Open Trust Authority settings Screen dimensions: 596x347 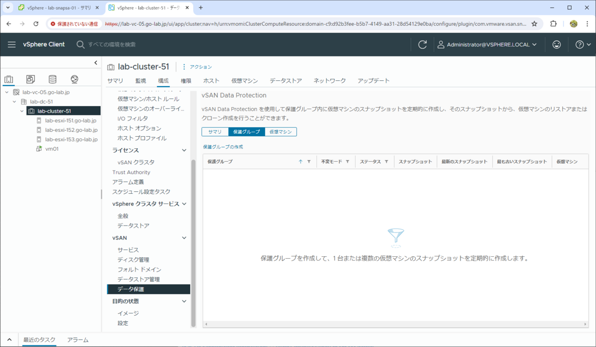click(x=131, y=172)
